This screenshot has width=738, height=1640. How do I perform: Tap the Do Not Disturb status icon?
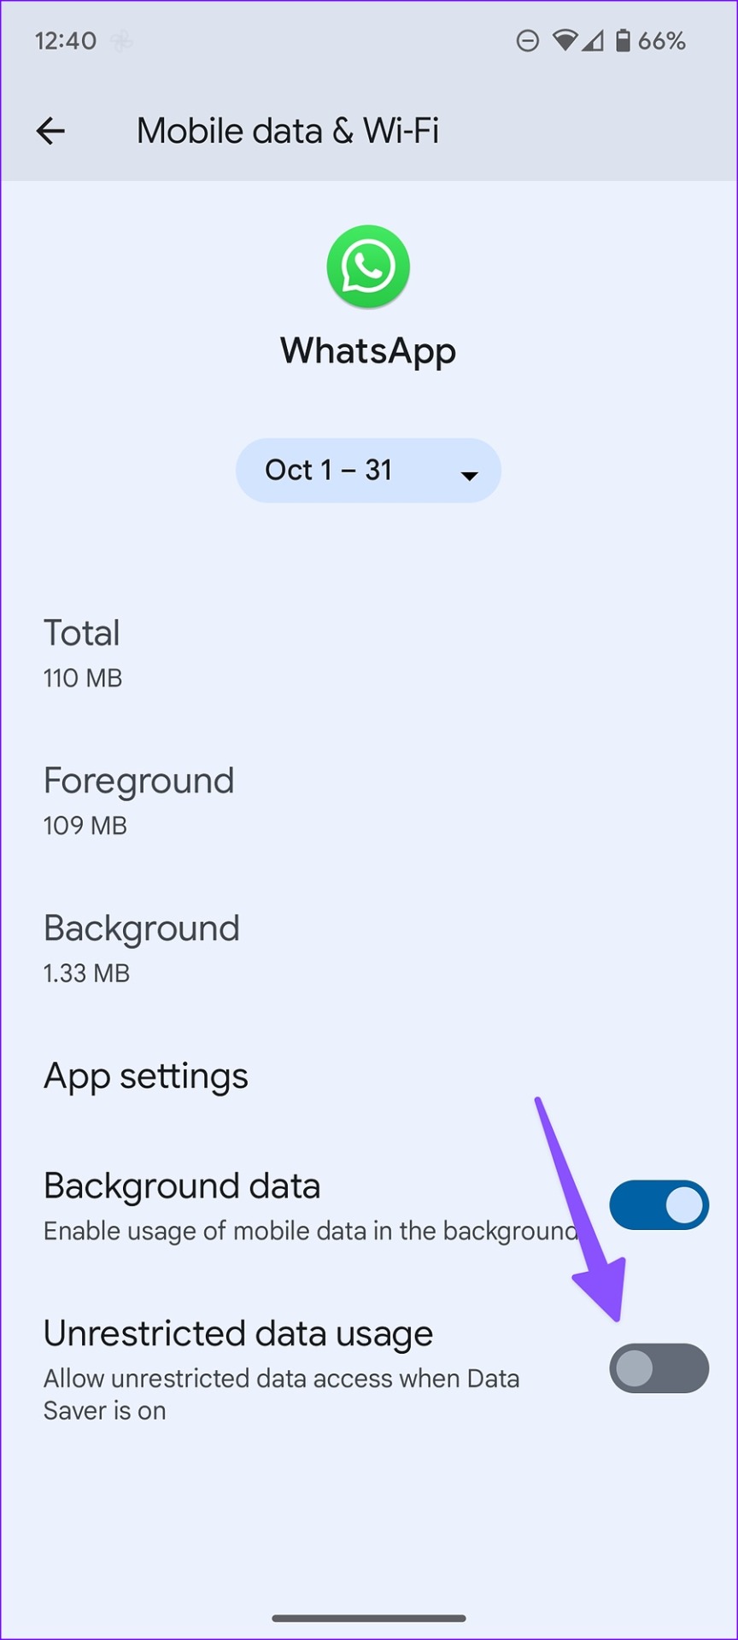point(528,40)
